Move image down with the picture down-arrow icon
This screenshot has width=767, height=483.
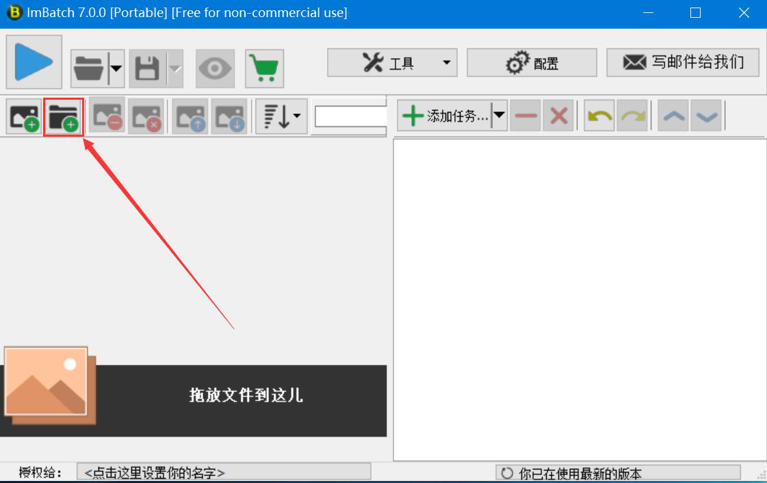(229, 117)
